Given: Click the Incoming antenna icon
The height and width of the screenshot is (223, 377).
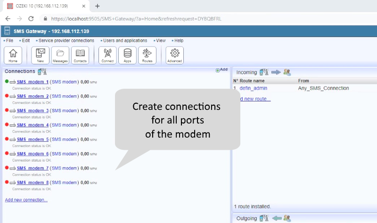Looking at the screenshot, I should [264, 72].
